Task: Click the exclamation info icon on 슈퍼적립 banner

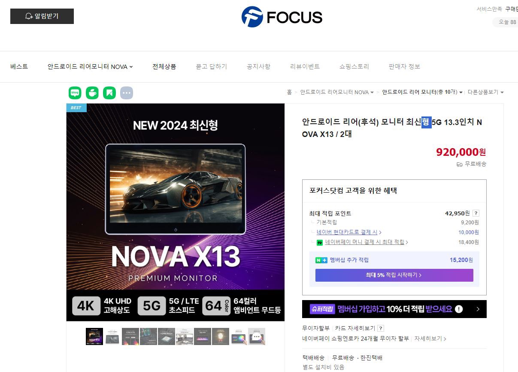Action: (459, 309)
